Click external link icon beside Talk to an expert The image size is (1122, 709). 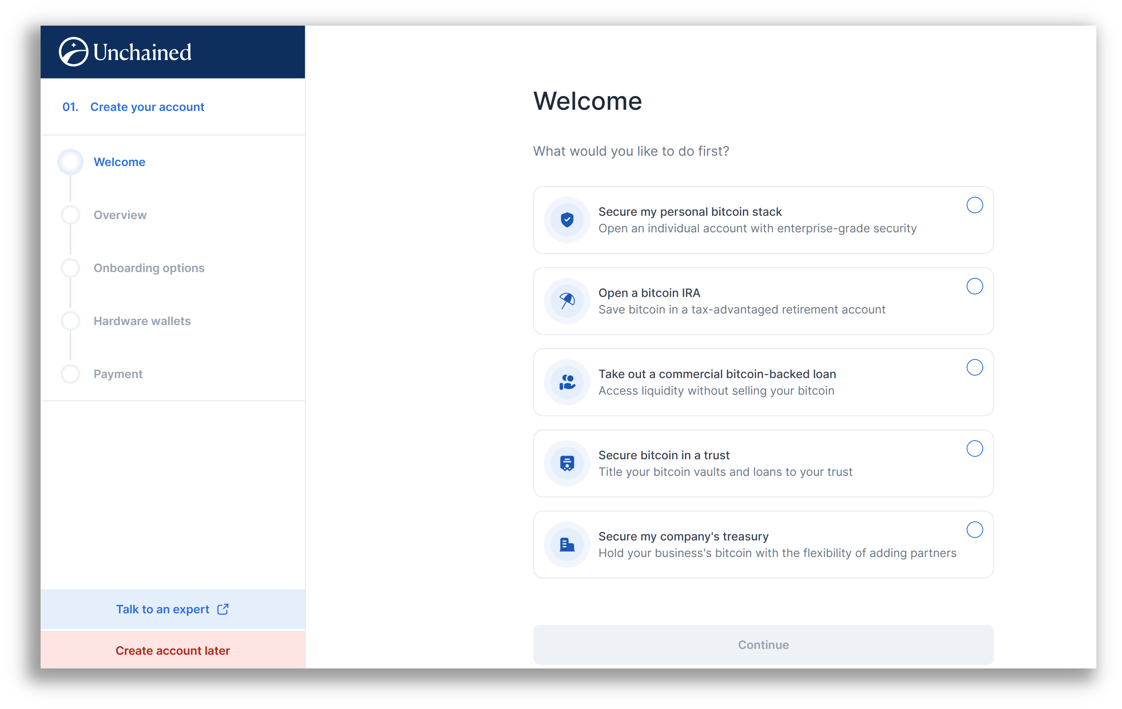[x=223, y=609]
